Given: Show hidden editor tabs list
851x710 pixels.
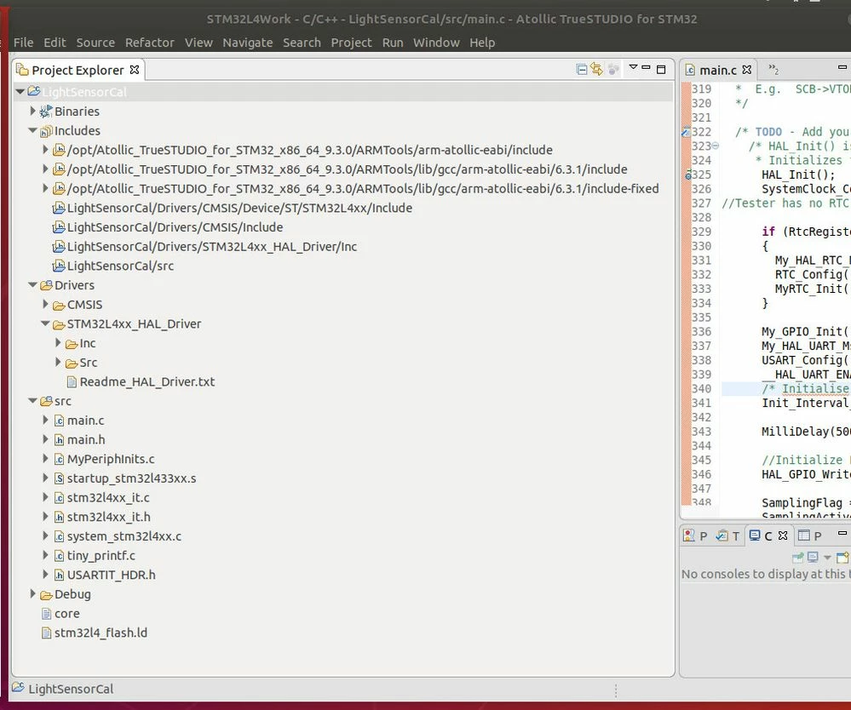Looking at the screenshot, I should click(x=773, y=69).
